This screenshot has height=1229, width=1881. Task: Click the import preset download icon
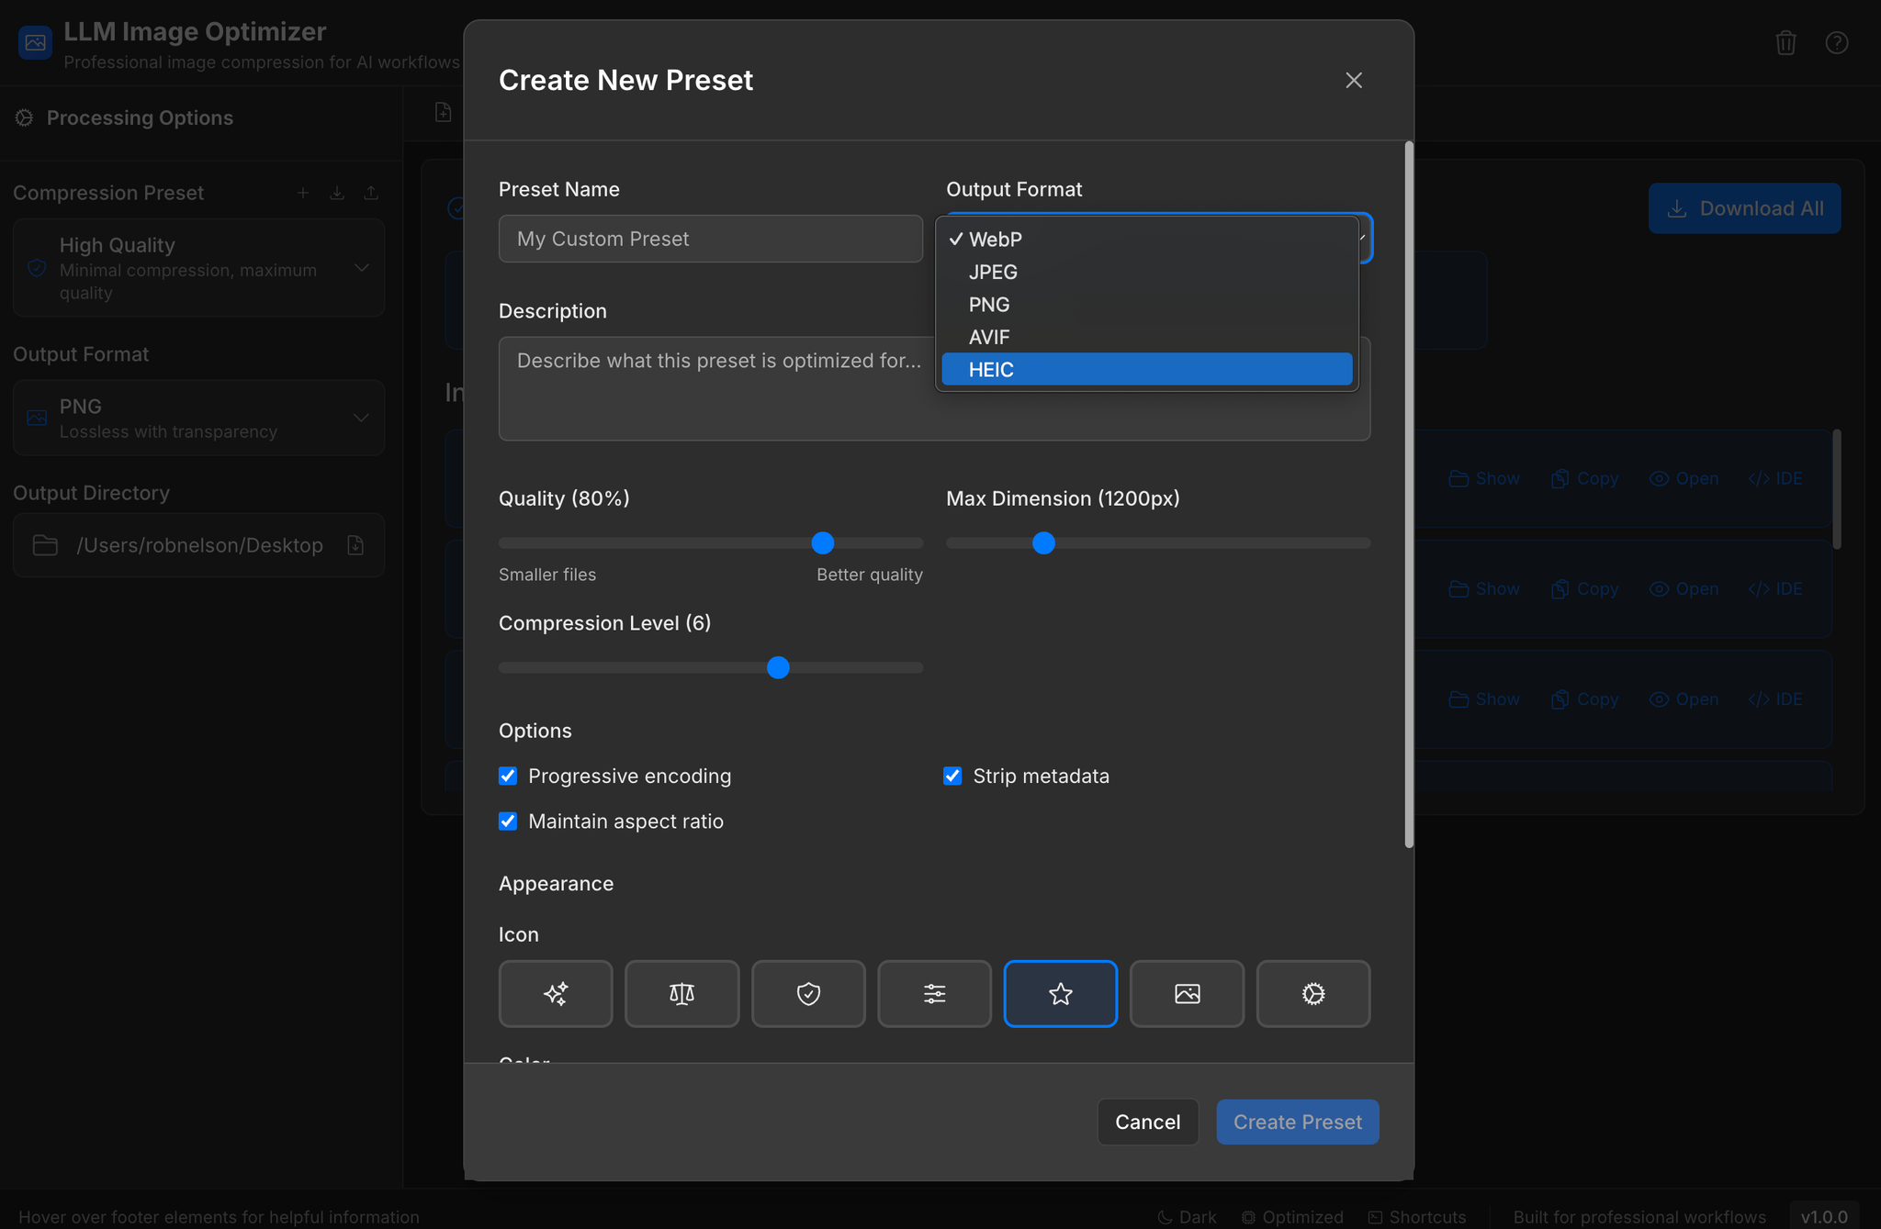[337, 193]
